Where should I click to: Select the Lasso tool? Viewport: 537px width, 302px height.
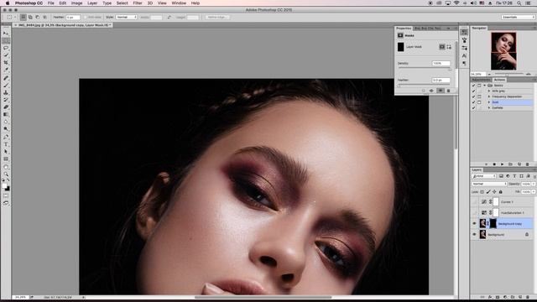(6, 48)
